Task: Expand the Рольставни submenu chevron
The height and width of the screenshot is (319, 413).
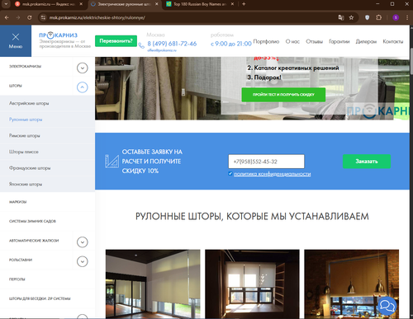Action: pyautogui.click(x=82, y=261)
